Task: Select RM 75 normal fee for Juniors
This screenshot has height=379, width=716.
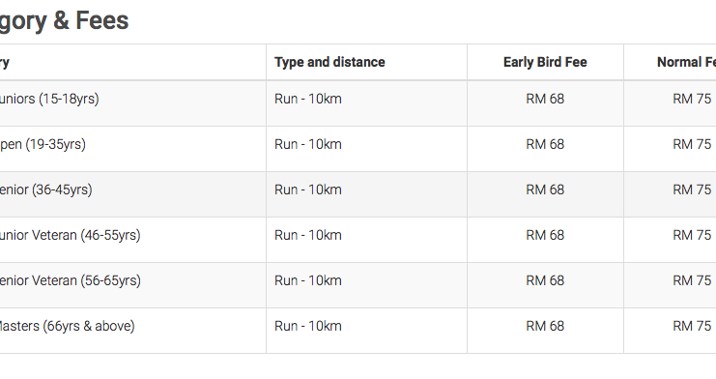Action: (692, 99)
